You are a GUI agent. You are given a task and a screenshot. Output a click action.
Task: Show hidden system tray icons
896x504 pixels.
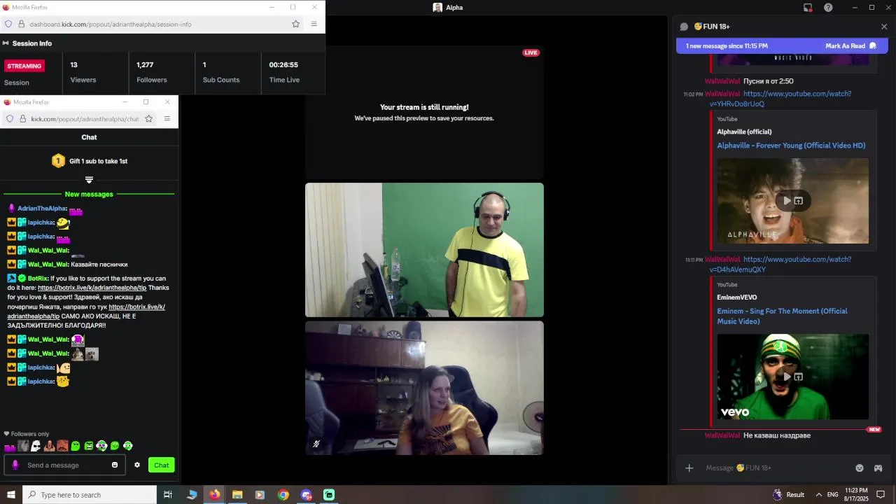(x=819, y=495)
